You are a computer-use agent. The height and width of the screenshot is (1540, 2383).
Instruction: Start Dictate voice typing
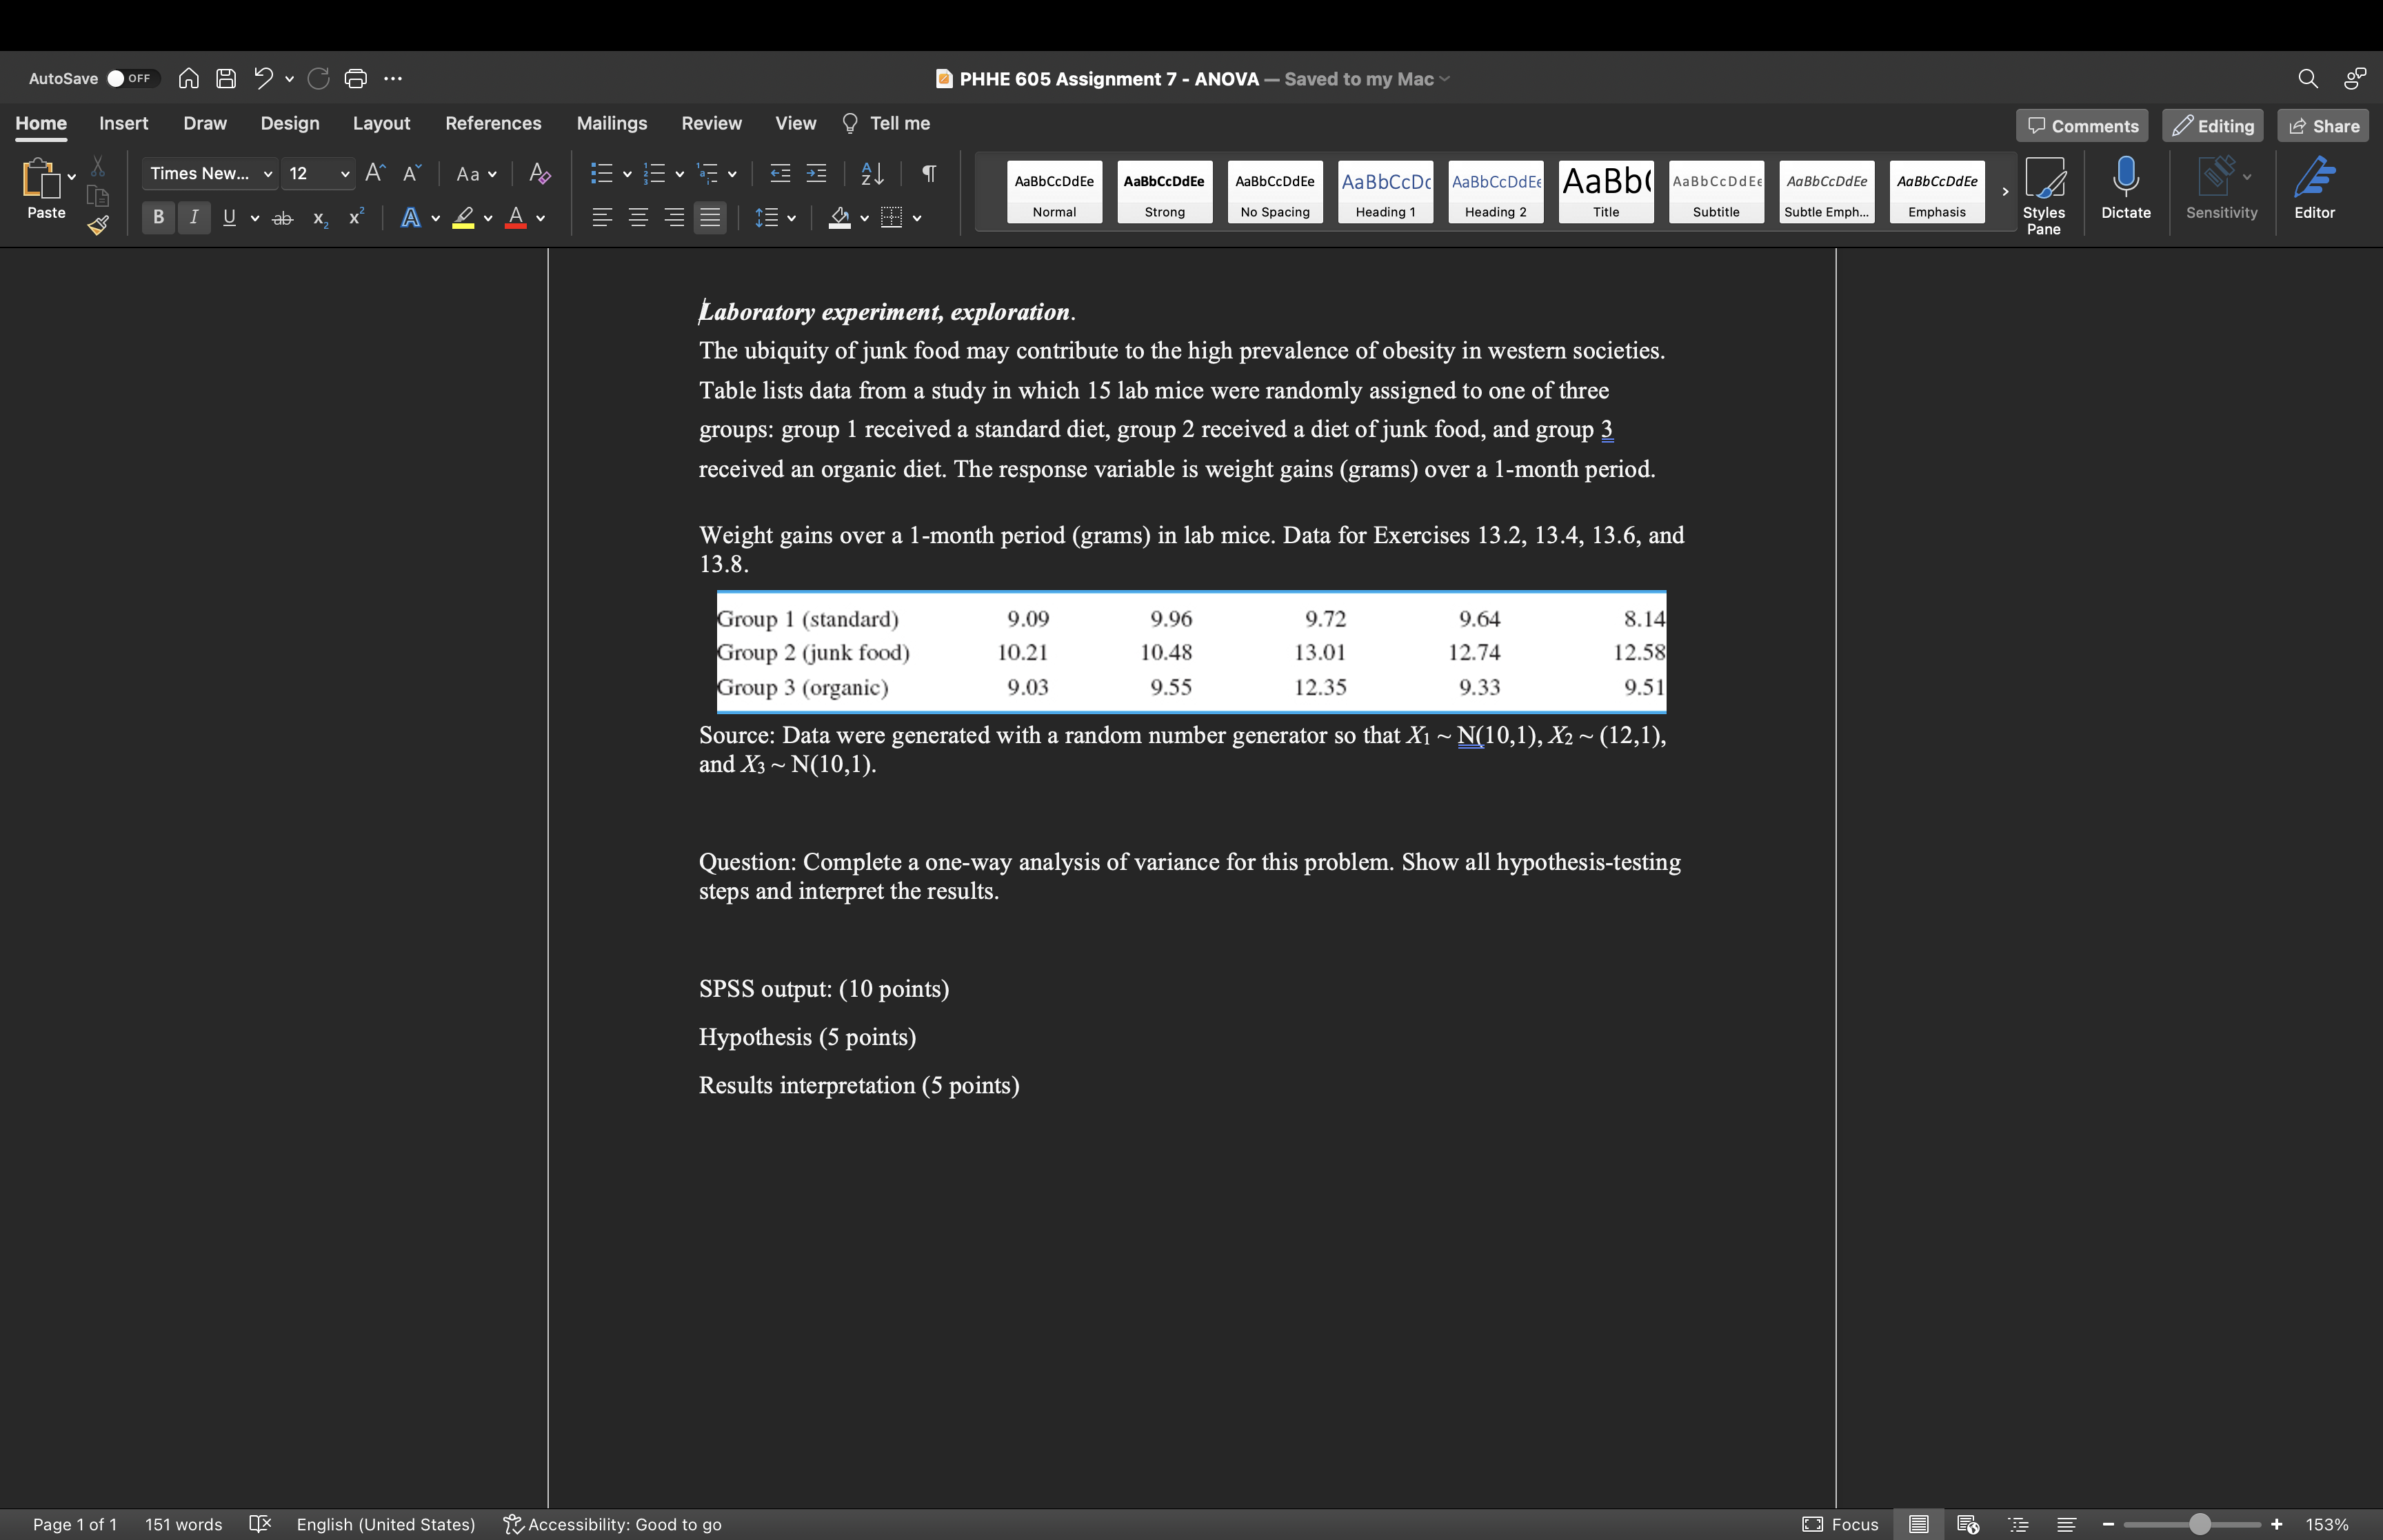tap(2126, 190)
